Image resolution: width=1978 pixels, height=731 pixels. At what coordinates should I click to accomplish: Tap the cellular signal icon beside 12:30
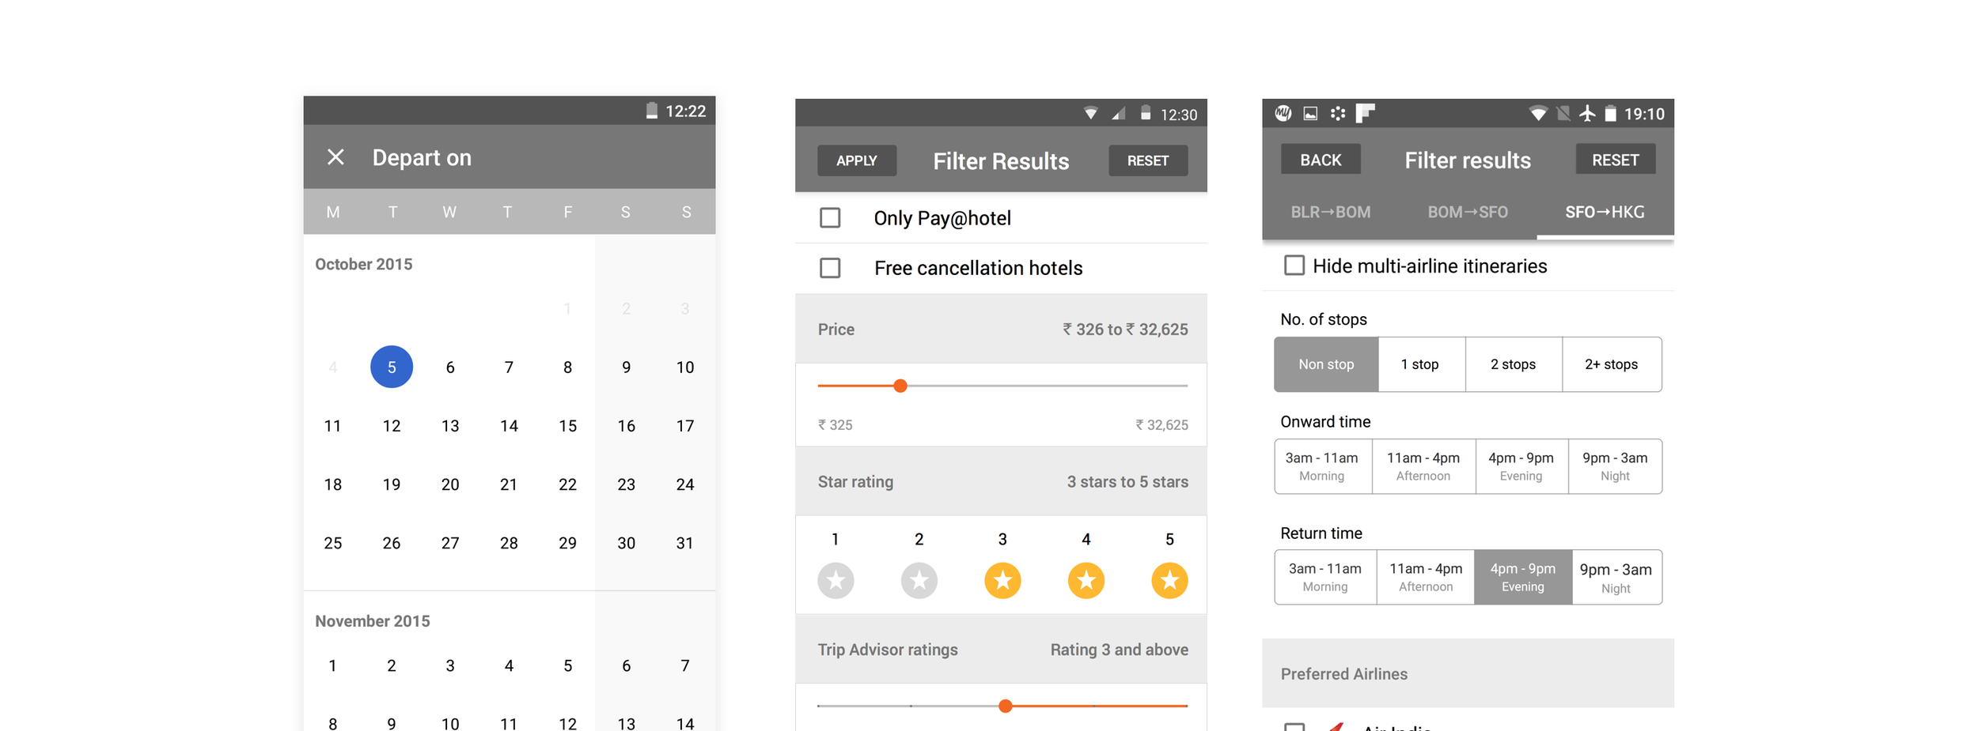coord(1118,114)
